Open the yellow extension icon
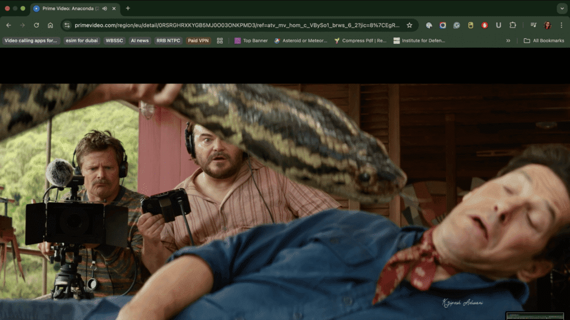 pos(470,25)
